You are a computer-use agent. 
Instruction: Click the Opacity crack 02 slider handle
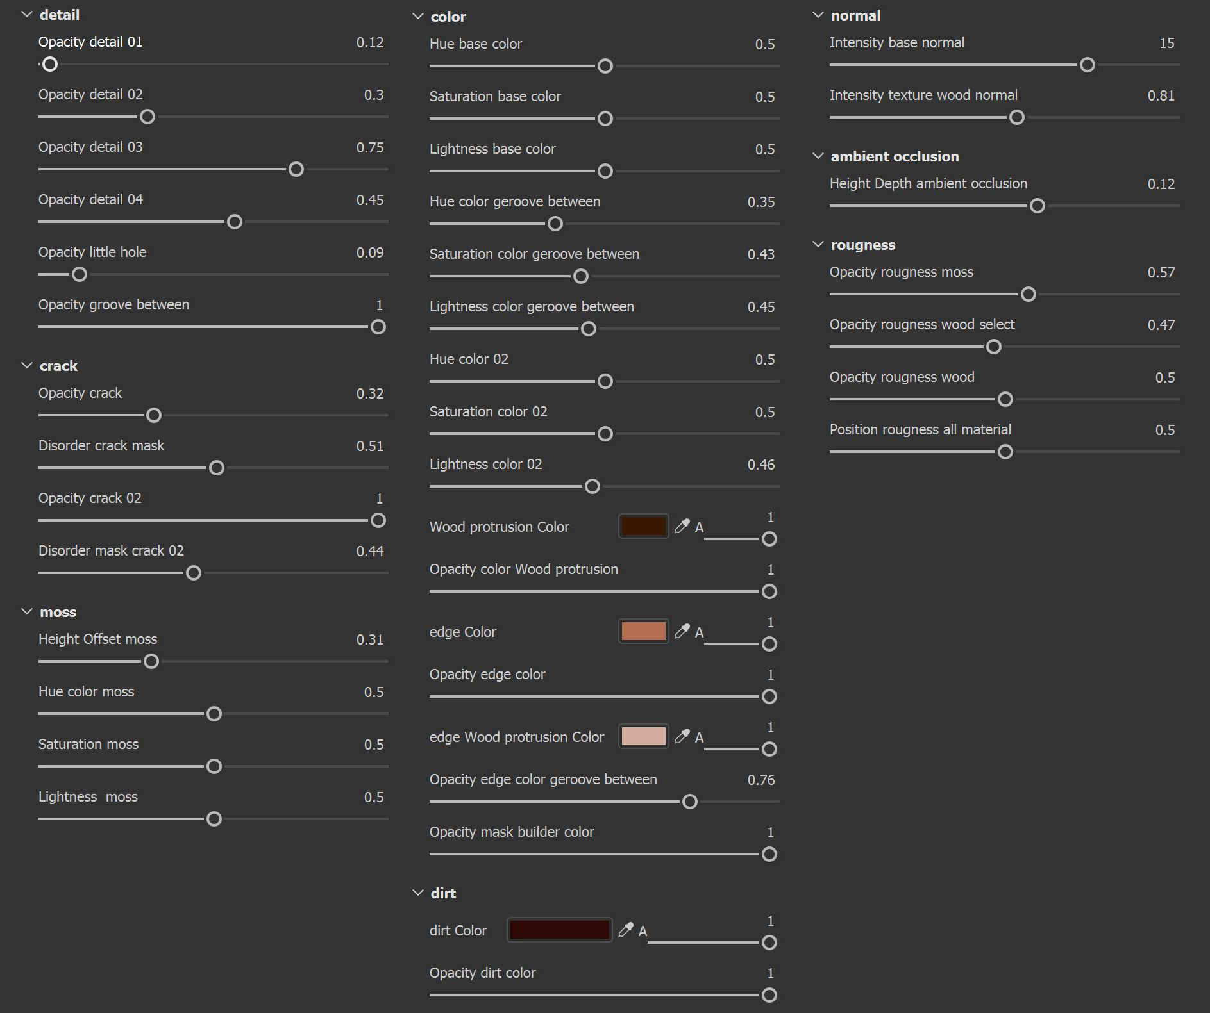[378, 520]
